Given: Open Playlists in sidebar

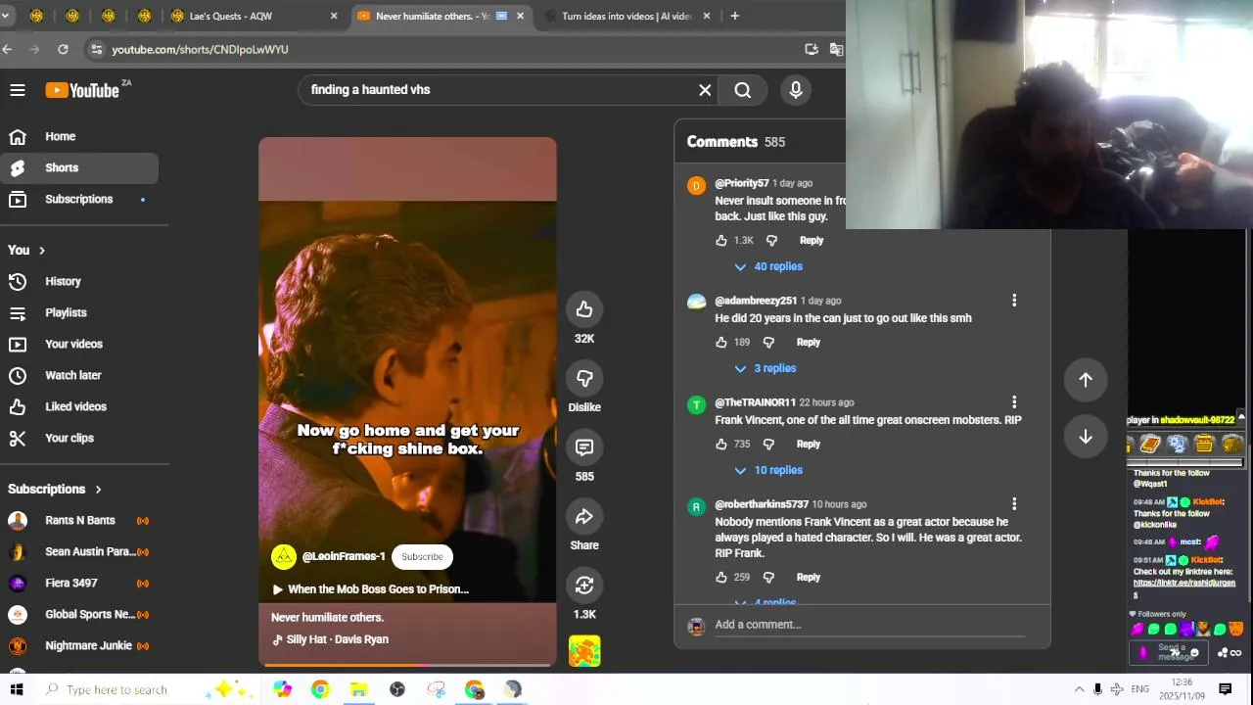Looking at the screenshot, I should pos(78,312).
